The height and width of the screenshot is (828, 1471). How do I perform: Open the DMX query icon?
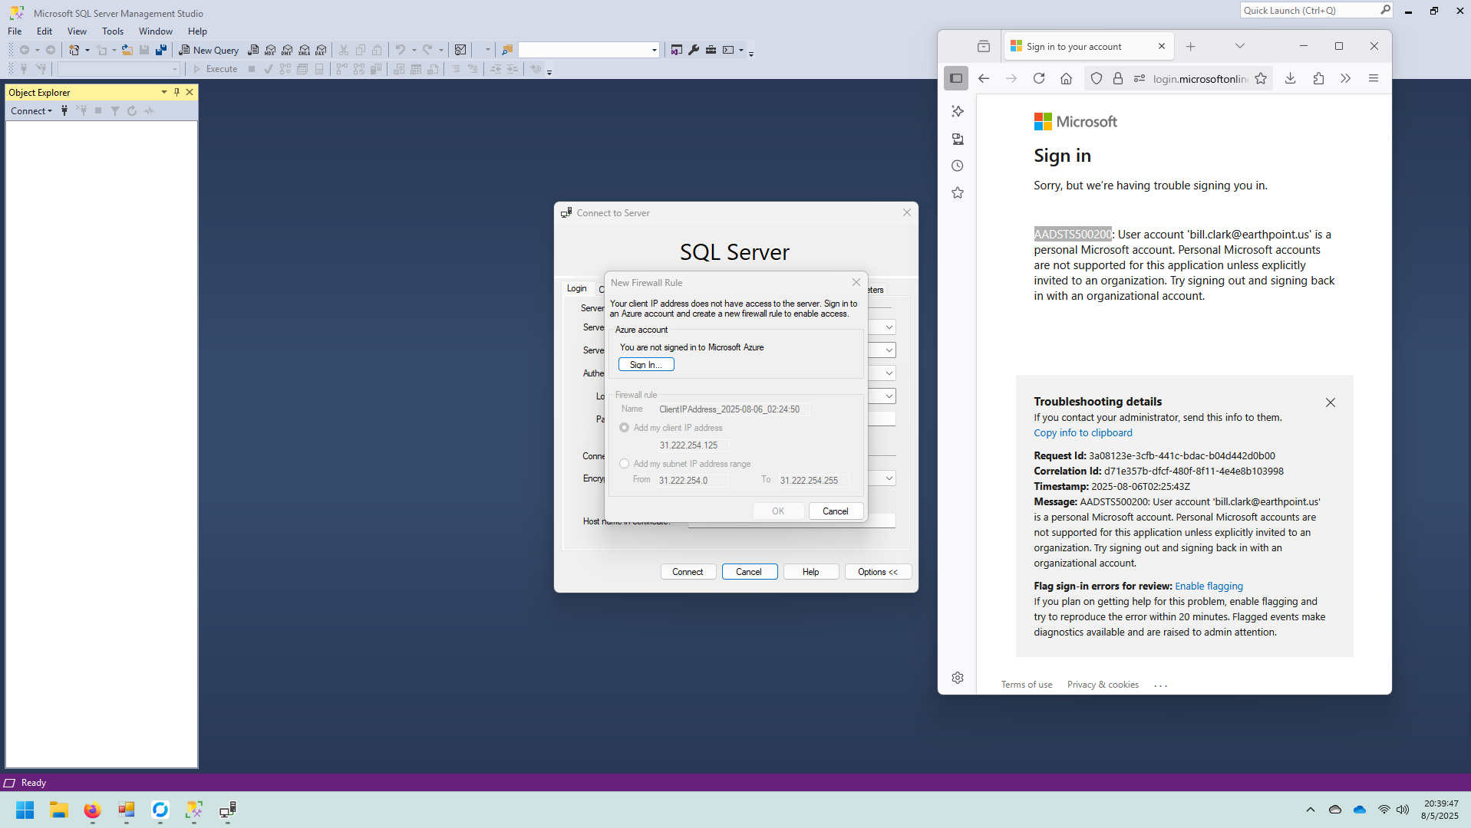(287, 50)
